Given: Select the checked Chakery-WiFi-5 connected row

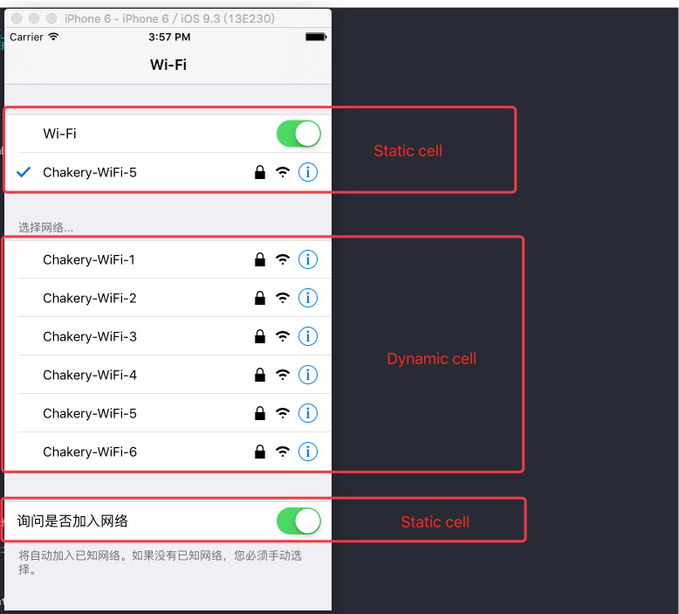Looking at the screenshot, I should click(x=168, y=172).
